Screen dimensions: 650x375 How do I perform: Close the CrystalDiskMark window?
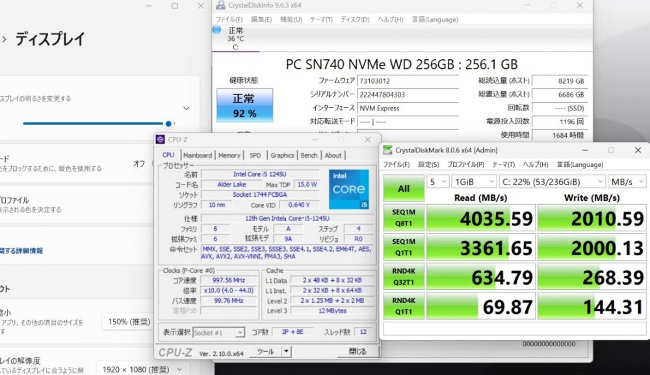click(638, 150)
